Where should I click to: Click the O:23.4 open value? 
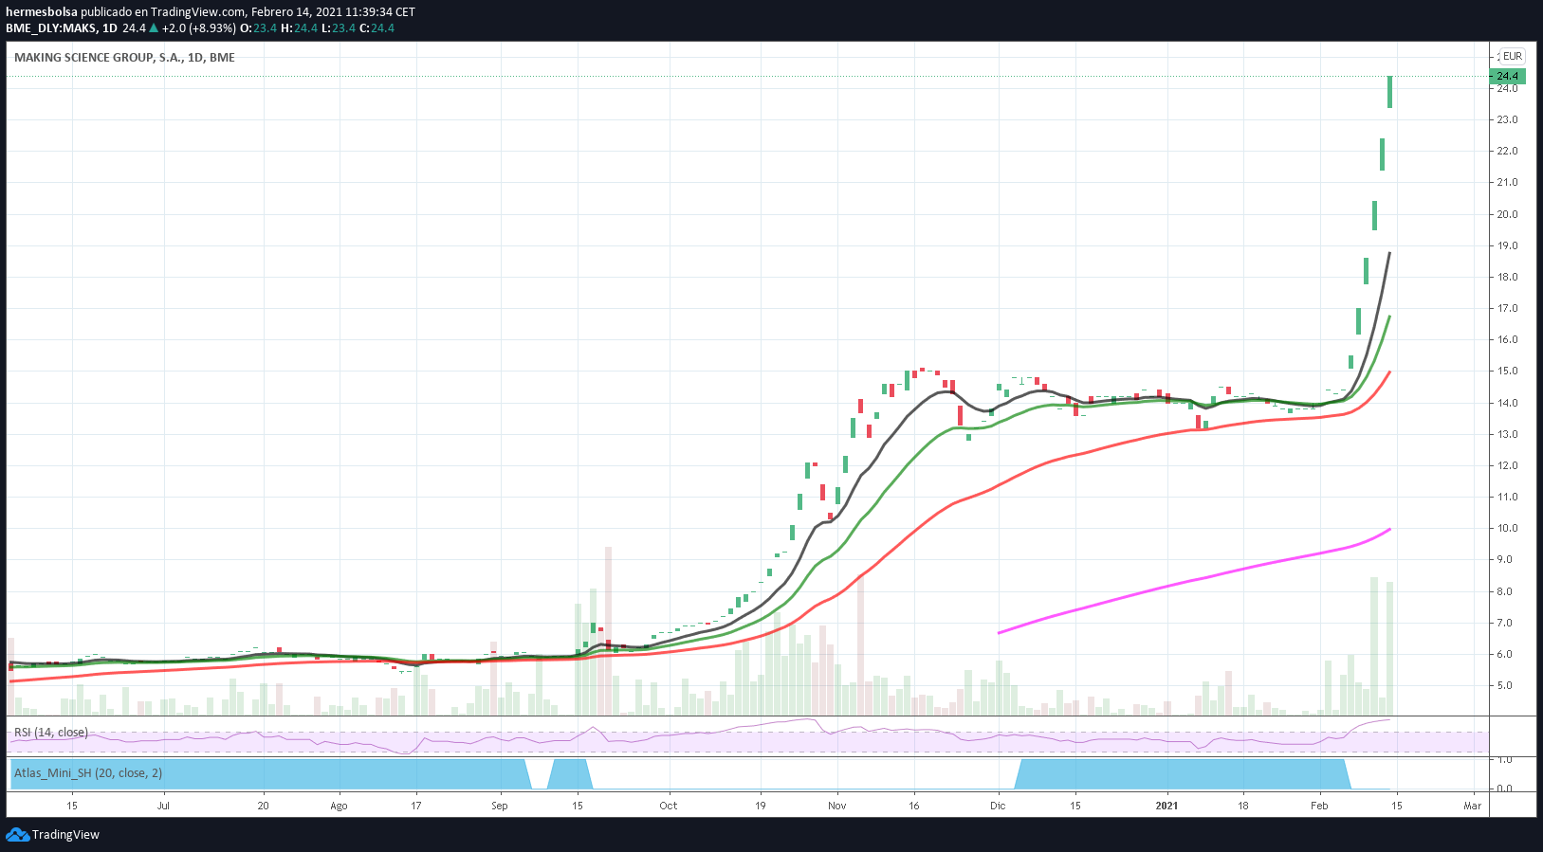coord(258,28)
